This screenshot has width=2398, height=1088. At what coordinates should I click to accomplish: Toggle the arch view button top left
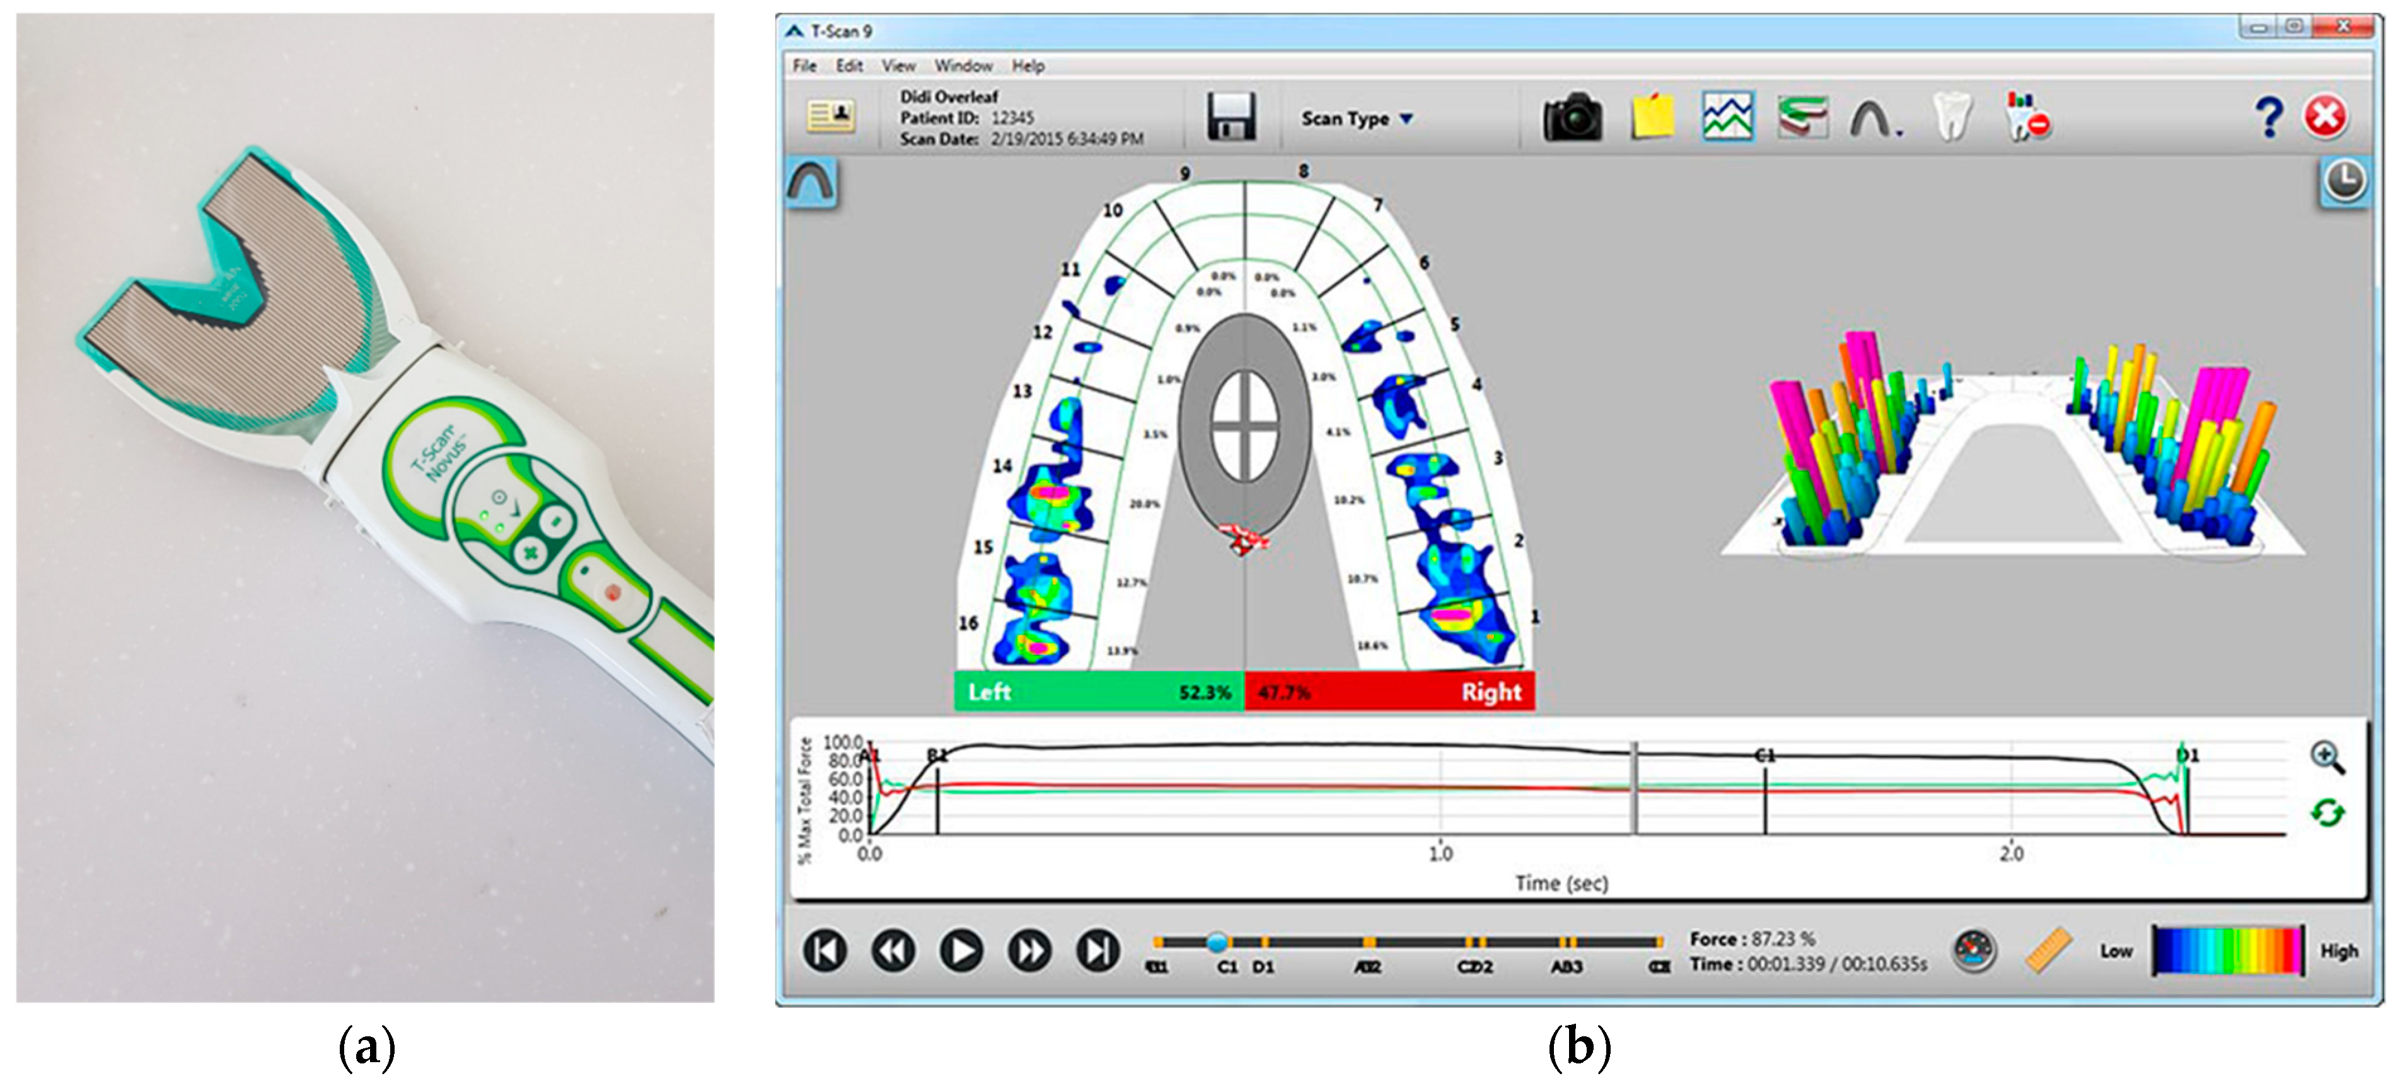tap(813, 182)
